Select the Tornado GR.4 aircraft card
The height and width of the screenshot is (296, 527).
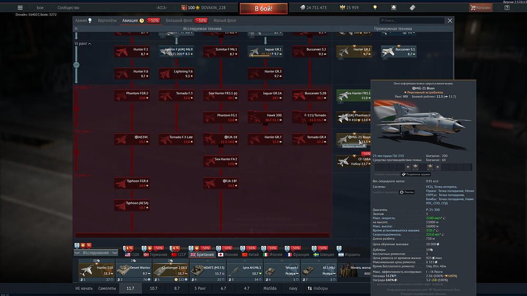[309, 139]
